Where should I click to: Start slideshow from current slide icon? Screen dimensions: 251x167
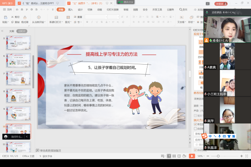click(x=39, y=17)
